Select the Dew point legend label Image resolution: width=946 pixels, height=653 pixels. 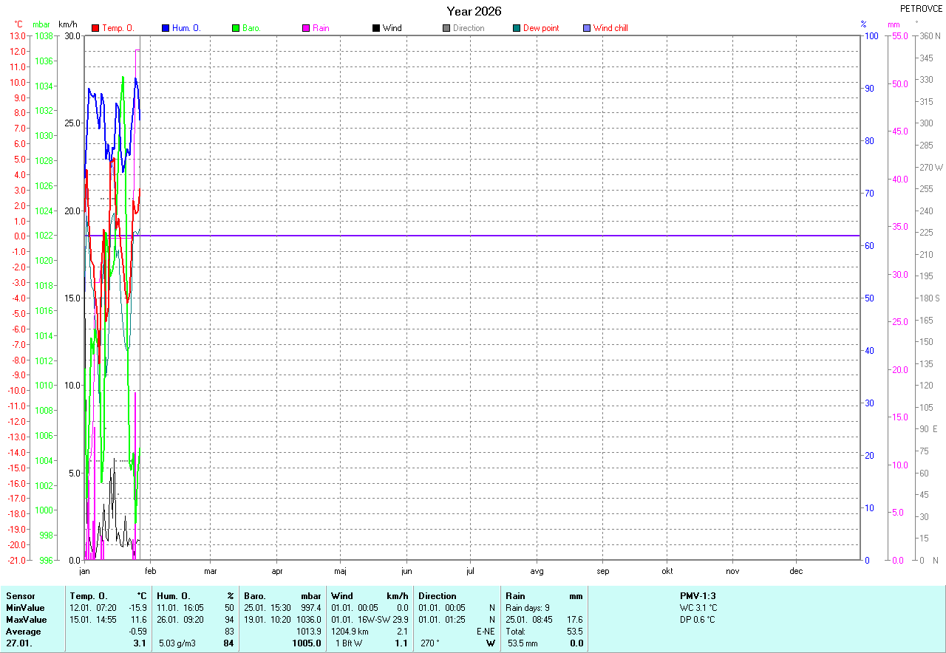541,28
